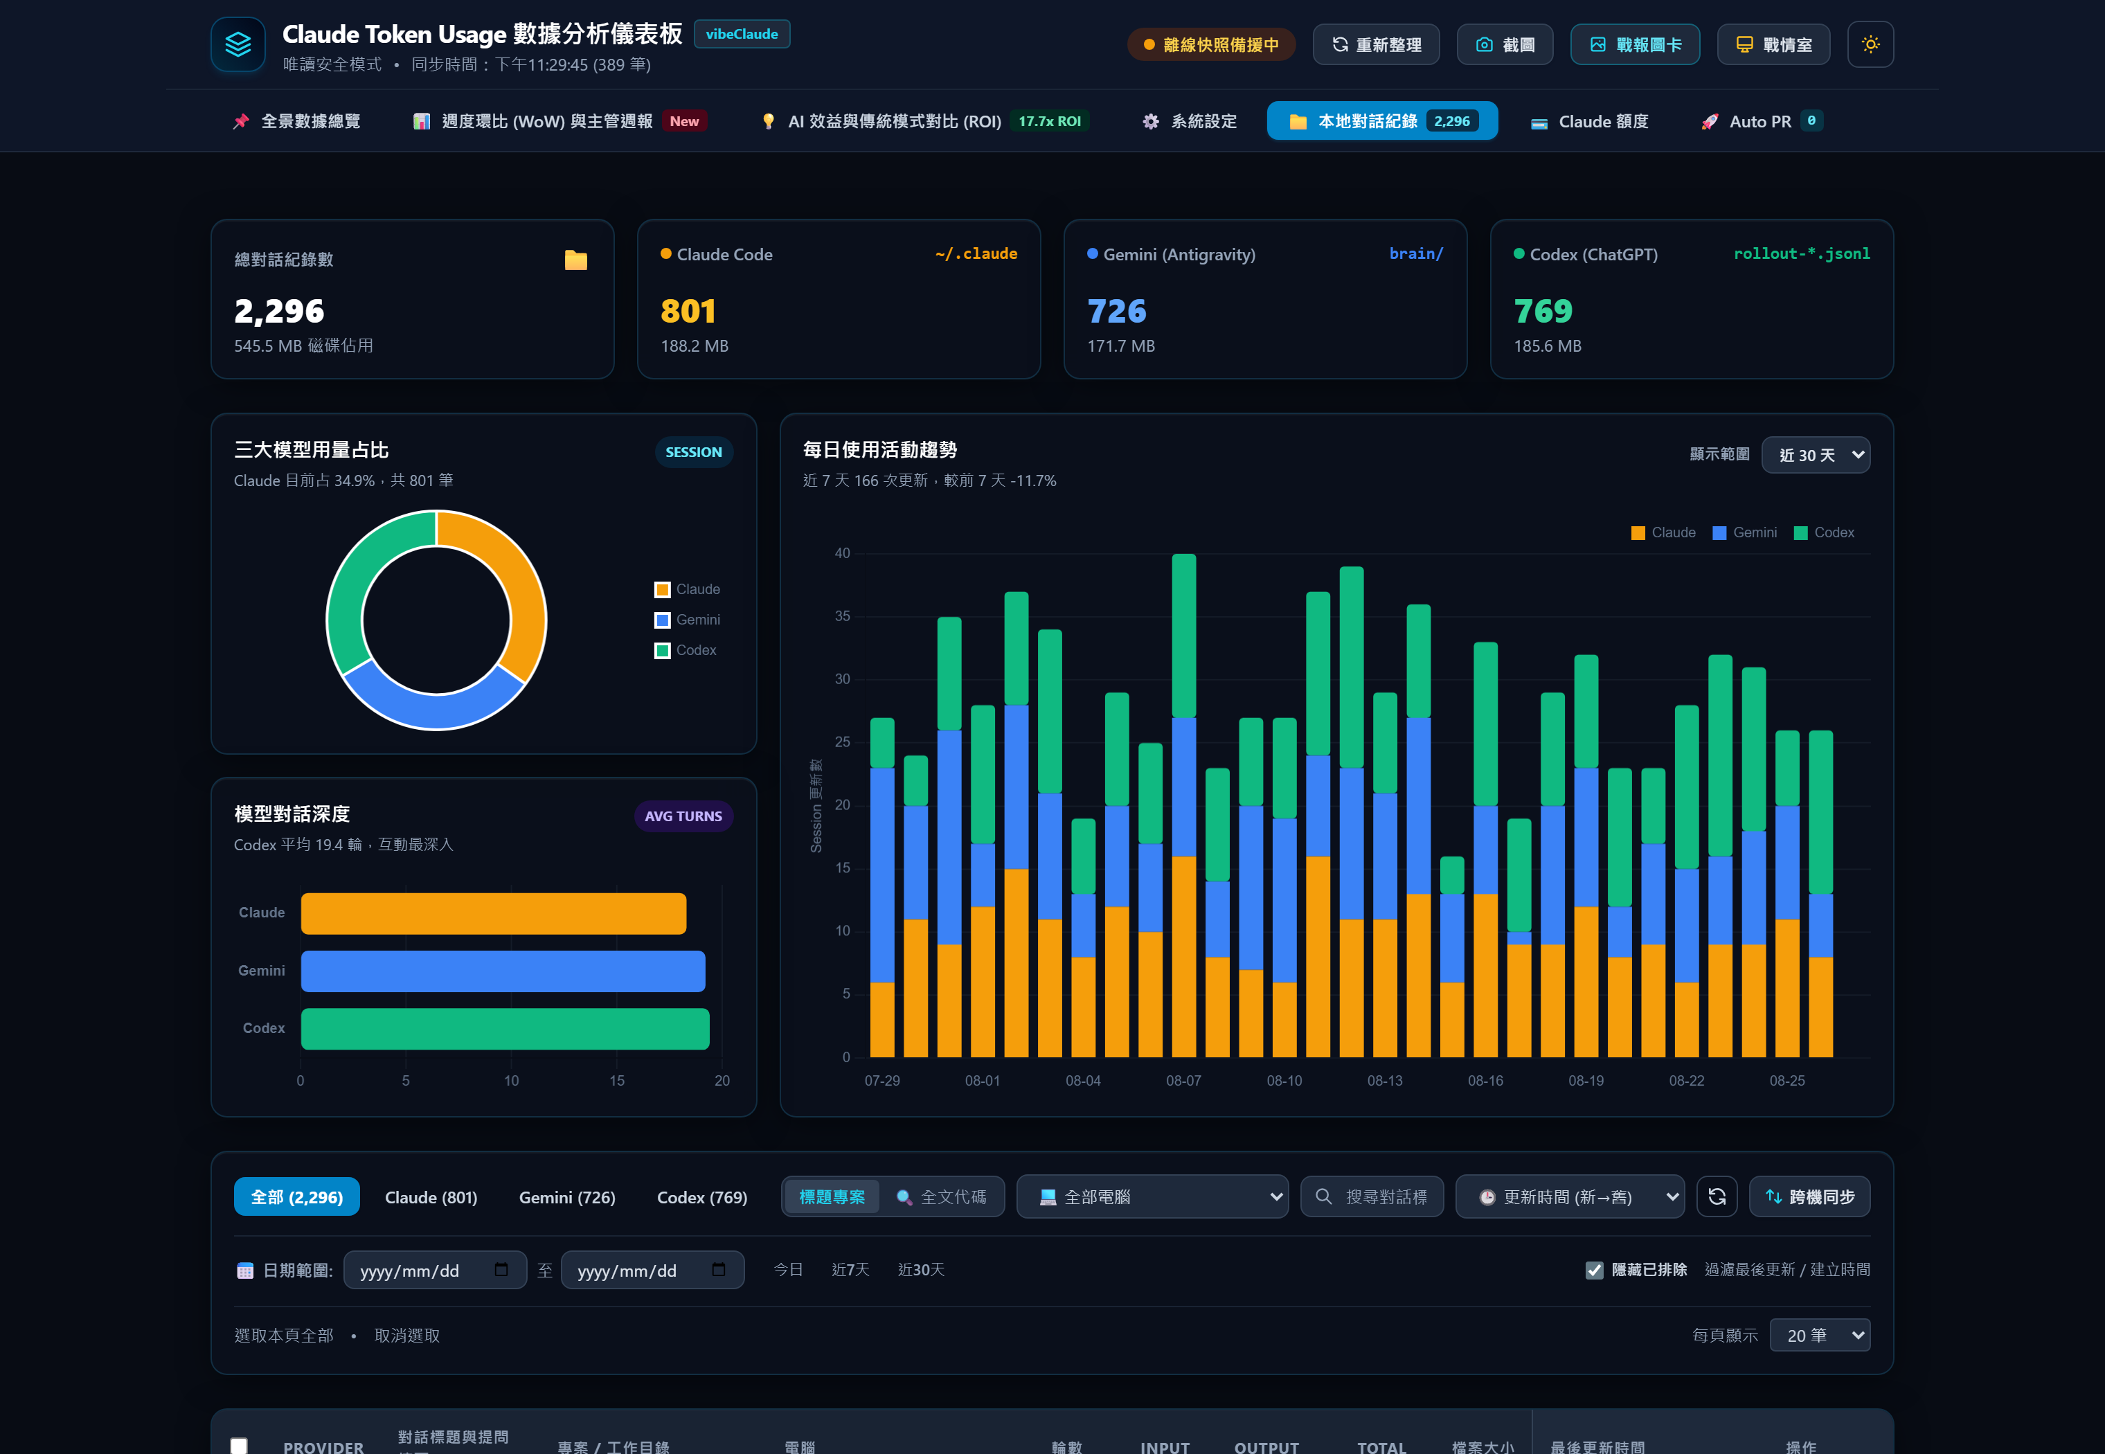Open the start date calendar picker
Viewport: 2105px width, 1454px height.
[501, 1270]
